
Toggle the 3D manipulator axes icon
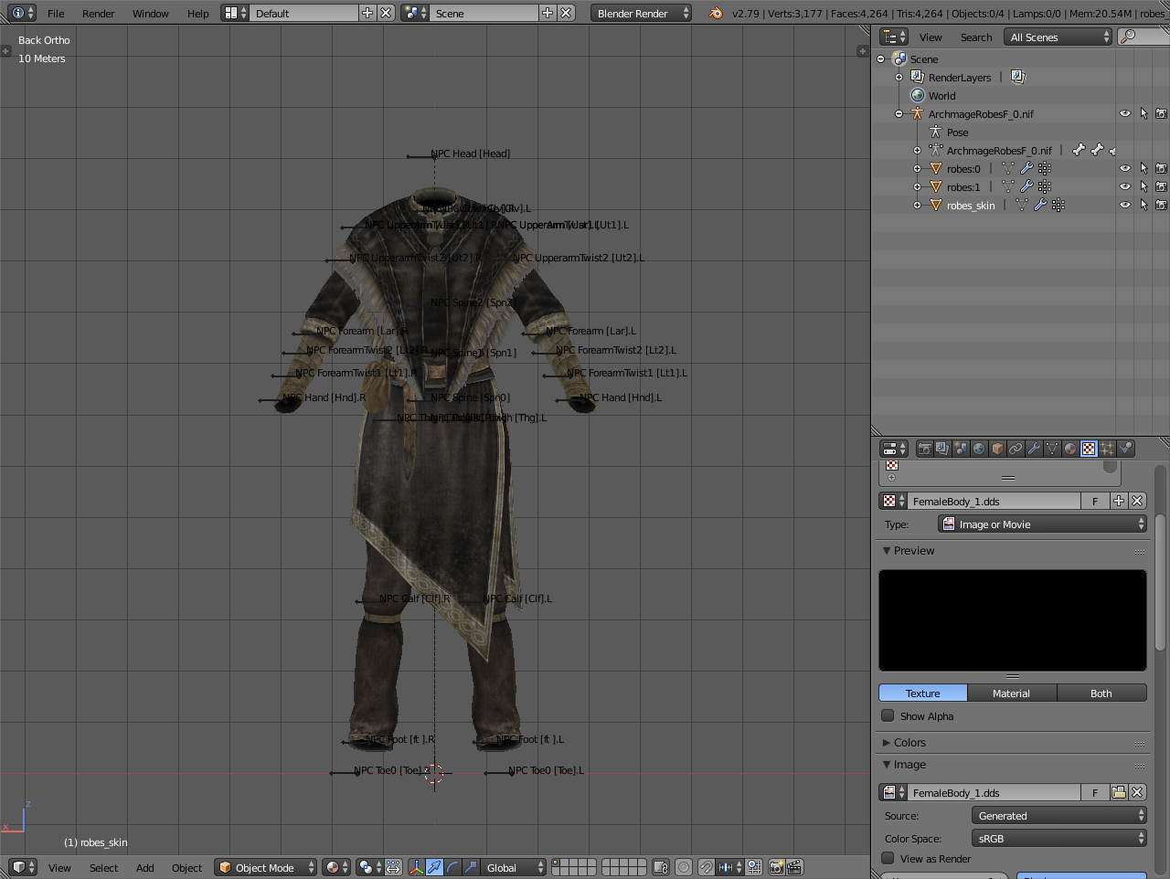click(416, 867)
